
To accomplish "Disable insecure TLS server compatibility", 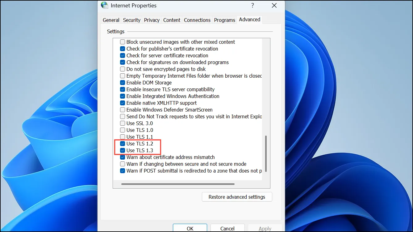I will 123,89.
